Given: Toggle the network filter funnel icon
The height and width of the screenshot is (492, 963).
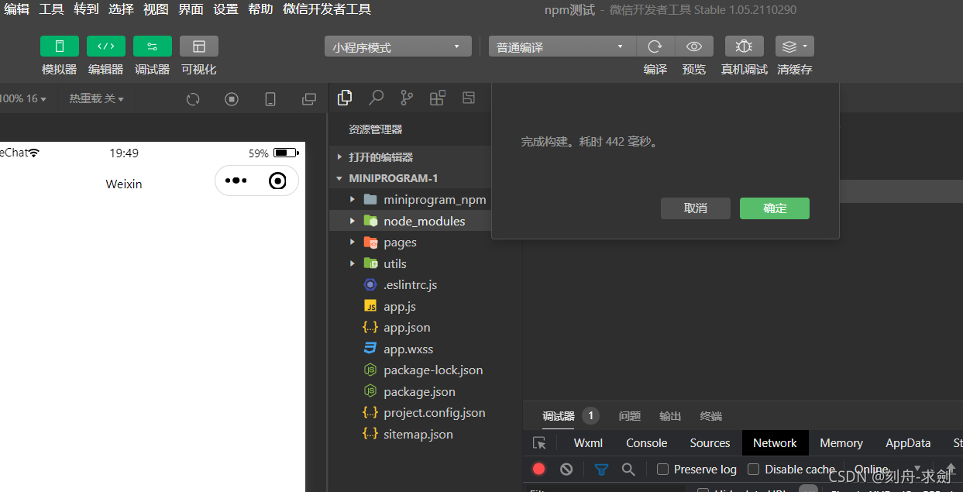Looking at the screenshot, I should [601, 469].
